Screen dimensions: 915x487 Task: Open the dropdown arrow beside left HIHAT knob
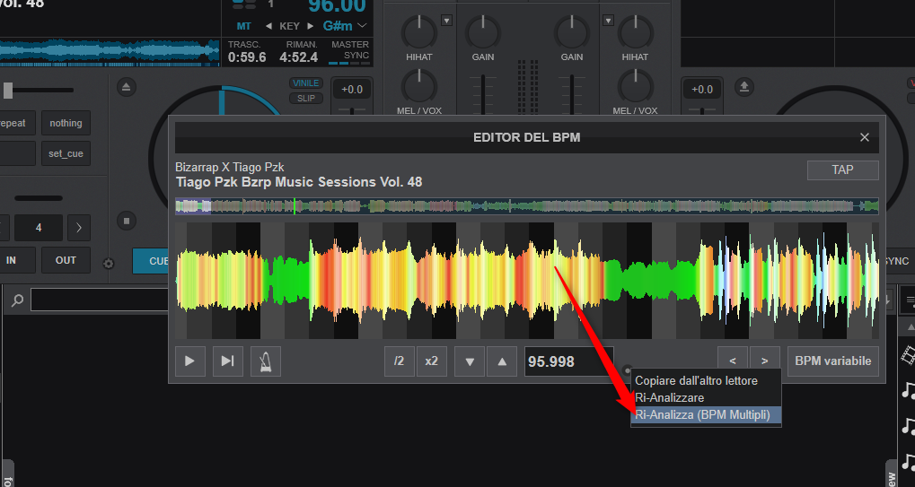pyautogui.click(x=446, y=21)
